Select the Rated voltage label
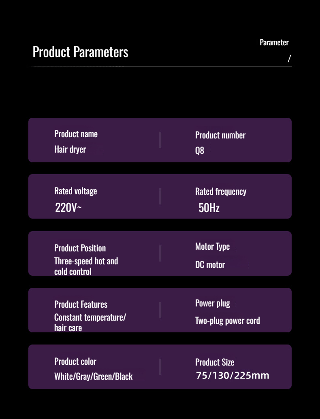The height and width of the screenshot is (419, 320). (75, 191)
